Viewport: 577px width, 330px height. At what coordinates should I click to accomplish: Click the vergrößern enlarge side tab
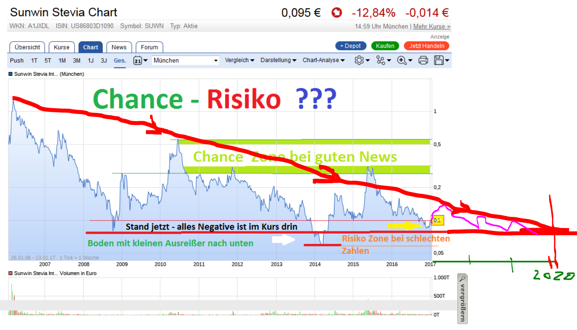point(462,298)
